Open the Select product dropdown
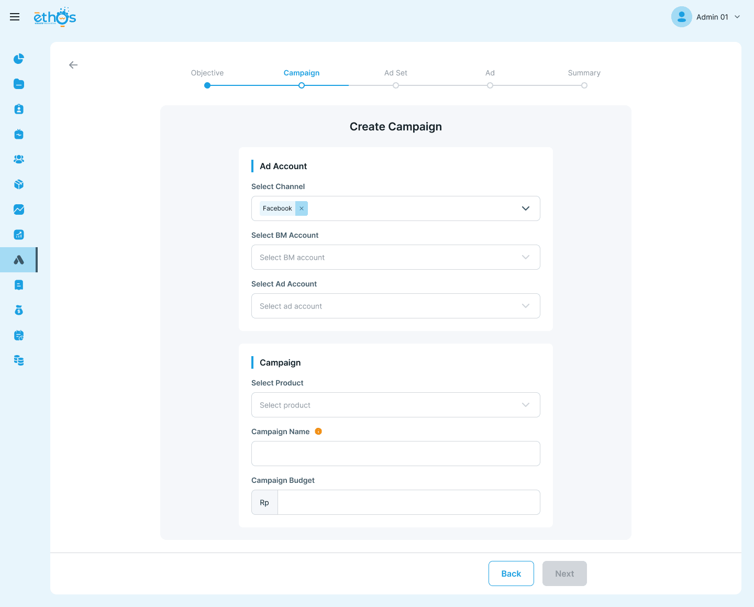Viewport: 754px width, 607px height. point(396,405)
